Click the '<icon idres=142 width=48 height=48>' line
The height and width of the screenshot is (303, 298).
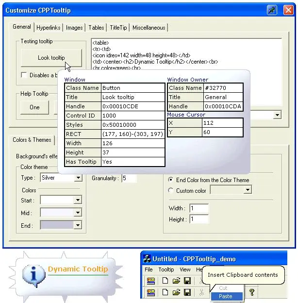[x=141, y=55]
